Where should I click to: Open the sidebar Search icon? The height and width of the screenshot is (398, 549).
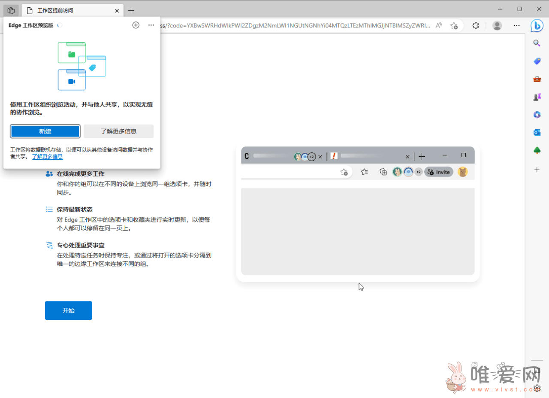tap(537, 43)
